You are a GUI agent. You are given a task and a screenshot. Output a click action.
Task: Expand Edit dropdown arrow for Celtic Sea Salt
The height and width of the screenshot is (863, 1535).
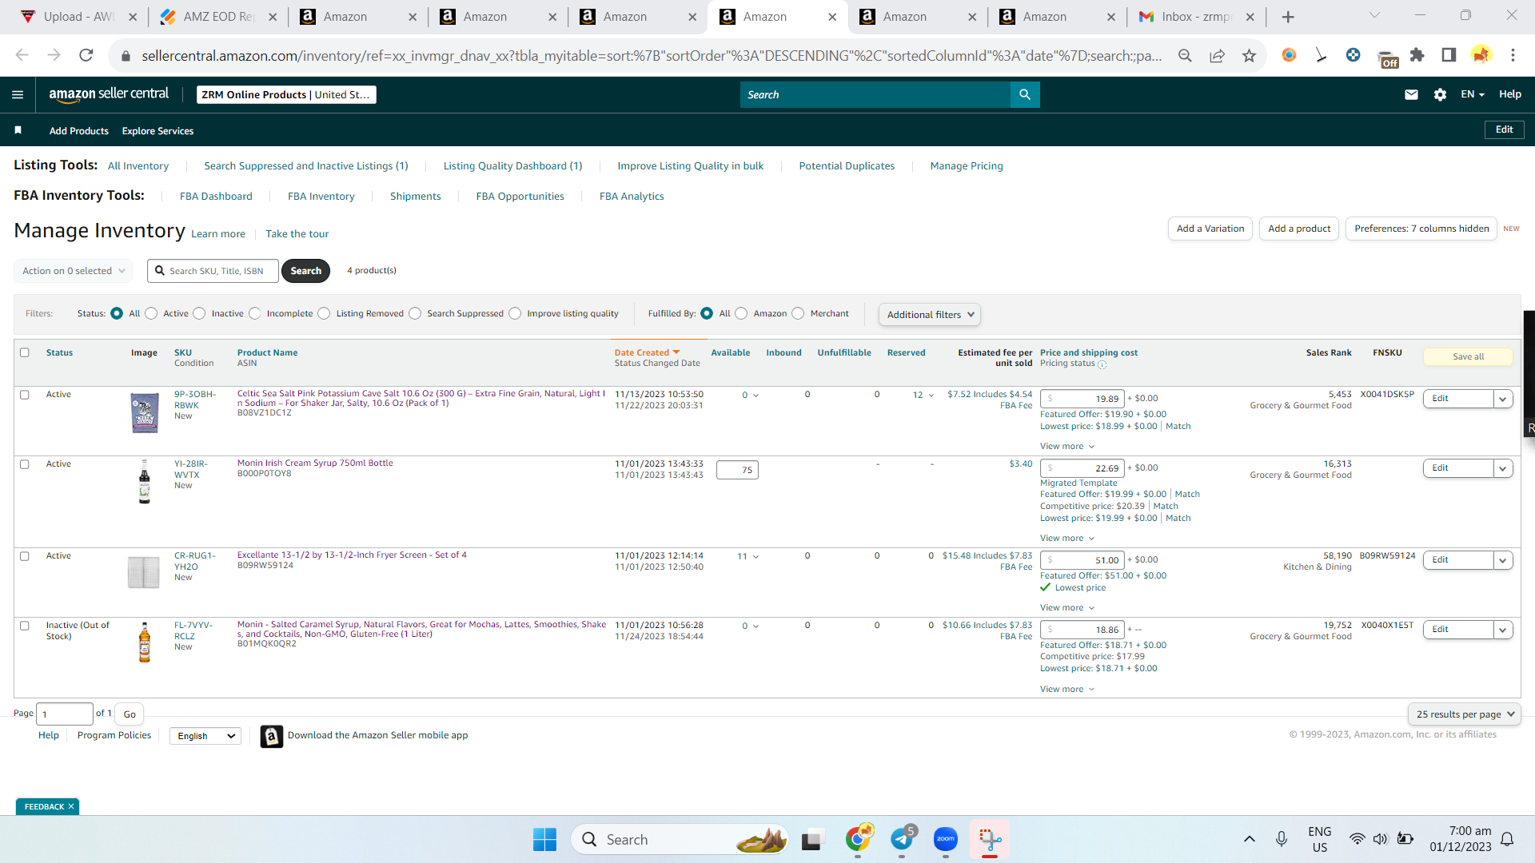[1503, 399]
